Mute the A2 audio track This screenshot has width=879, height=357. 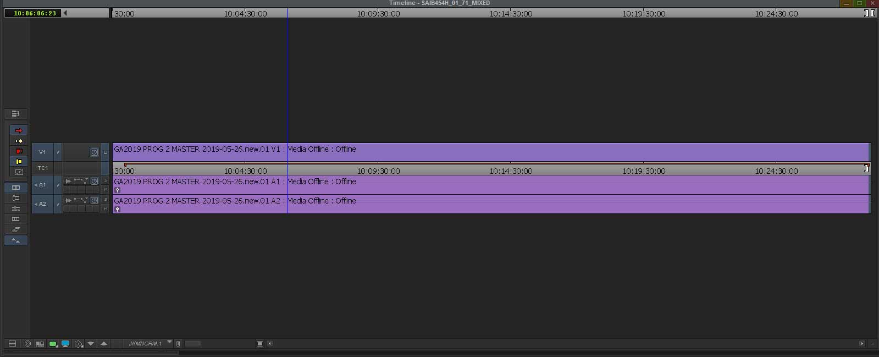click(x=106, y=209)
